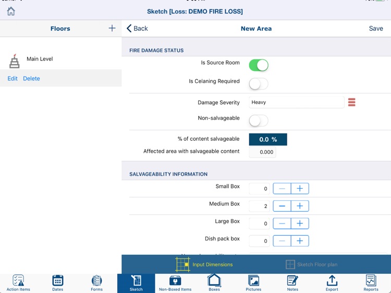The image size is (391, 293).
Task: Open the Export tab
Action: [332, 283]
